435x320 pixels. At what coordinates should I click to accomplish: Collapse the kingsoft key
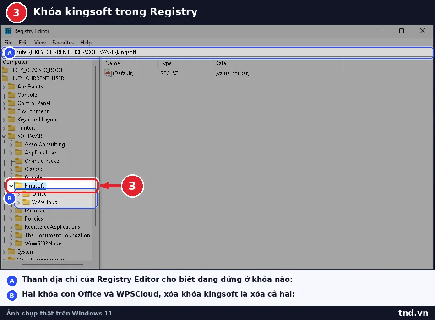(11, 186)
